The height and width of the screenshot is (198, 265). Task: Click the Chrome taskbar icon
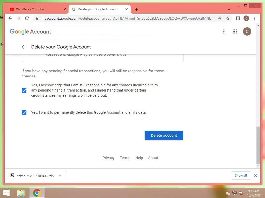tap(37, 193)
